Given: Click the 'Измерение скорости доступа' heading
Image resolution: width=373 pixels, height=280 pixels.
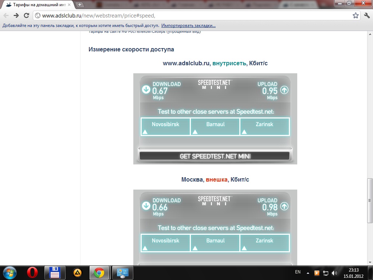Looking at the screenshot, I should point(131,49).
